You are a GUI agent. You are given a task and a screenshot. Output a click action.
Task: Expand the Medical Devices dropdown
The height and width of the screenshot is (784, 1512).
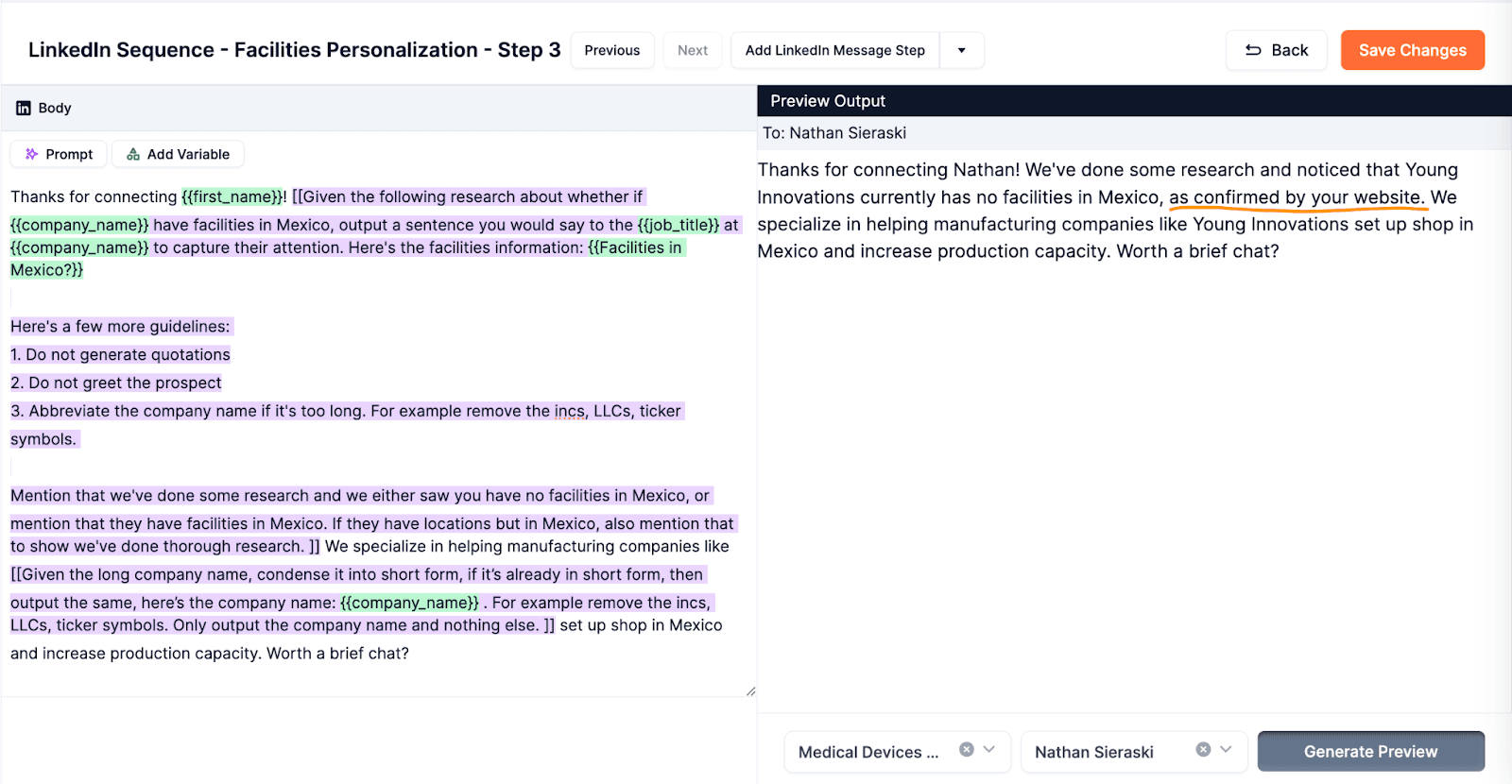pyautogui.click(x=989, y=749)
